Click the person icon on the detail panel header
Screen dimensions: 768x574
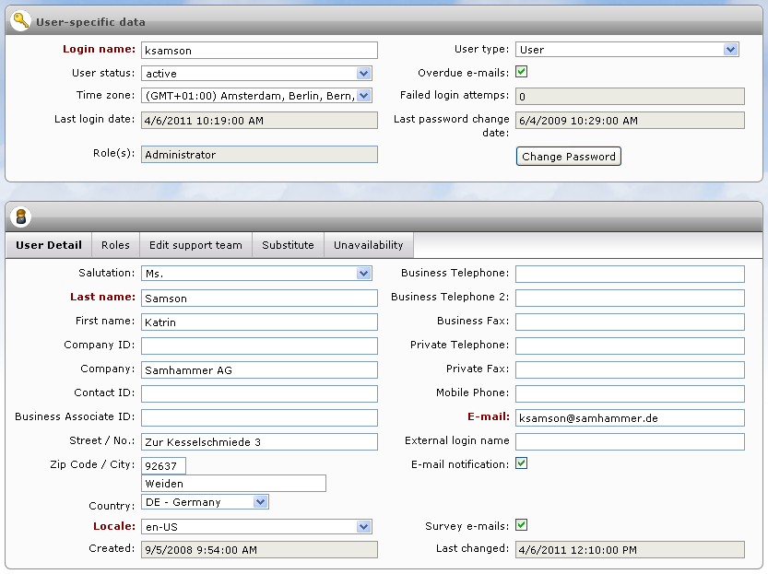tap(21, 217)
